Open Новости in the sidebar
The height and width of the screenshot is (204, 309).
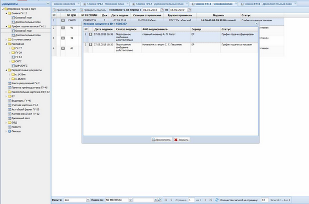click(x=14, y=127)
